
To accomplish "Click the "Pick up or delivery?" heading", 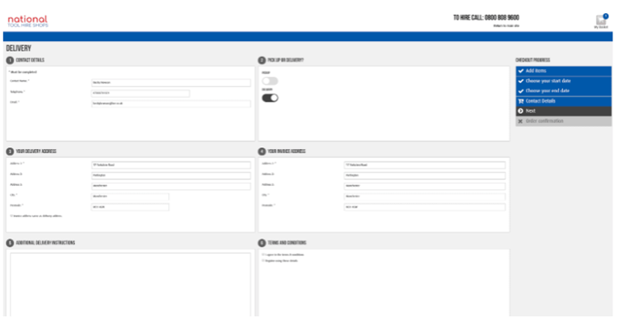I will (285, 60).
